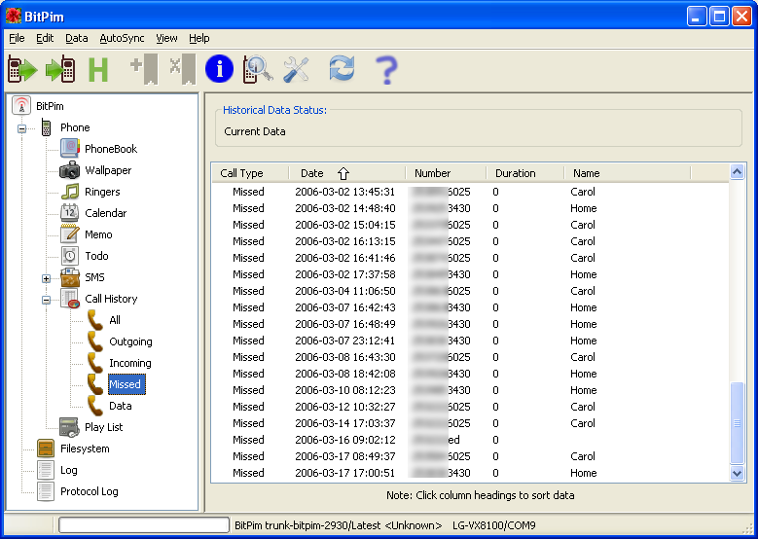This screenshot has width=758, height=539.
Task: Select PhoneBook in the tree
Action: click(110, 149)
